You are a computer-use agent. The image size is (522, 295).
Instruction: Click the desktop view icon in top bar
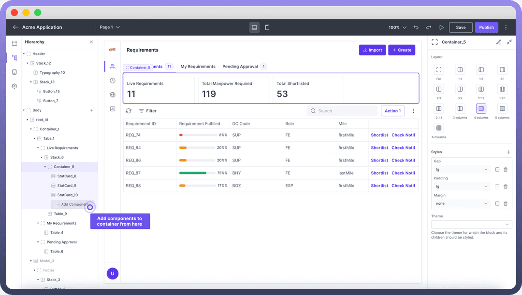[254, 27]
